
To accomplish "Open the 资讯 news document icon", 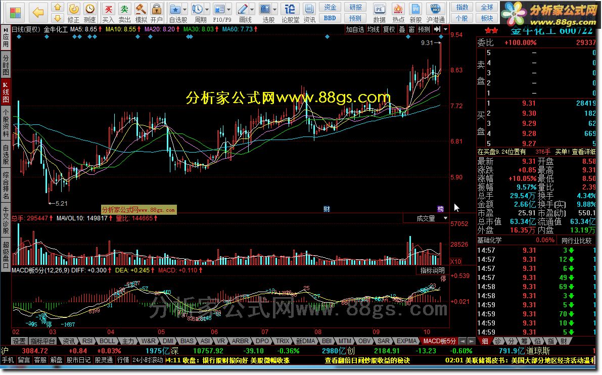I will [x=309, y=9].
